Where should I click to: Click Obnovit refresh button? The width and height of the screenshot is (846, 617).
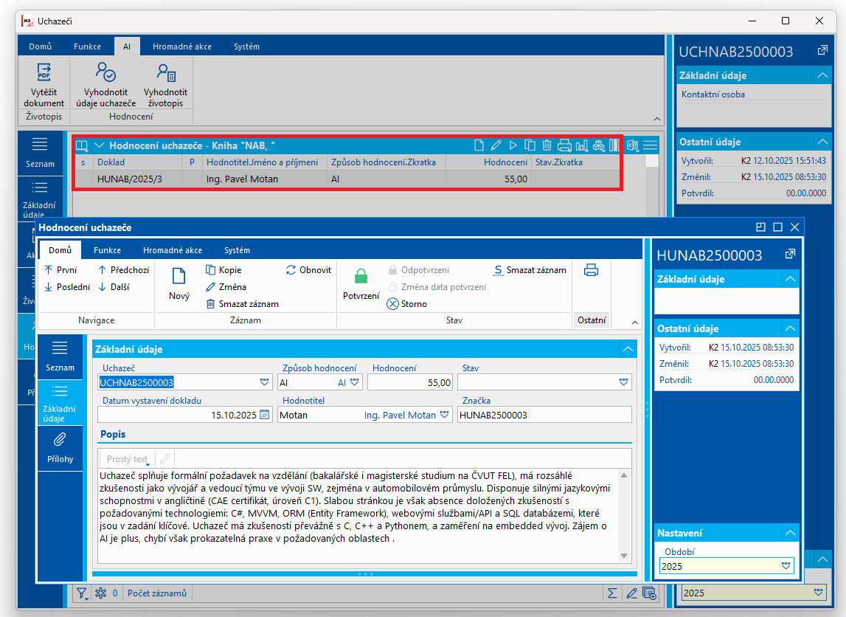coord(308,270)
